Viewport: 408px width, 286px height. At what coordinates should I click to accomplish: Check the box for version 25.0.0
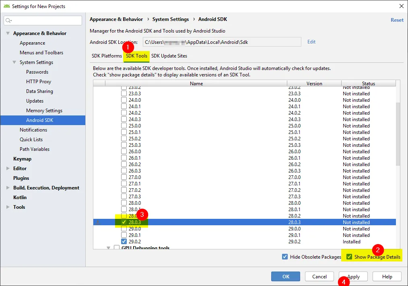coord(124,126)
